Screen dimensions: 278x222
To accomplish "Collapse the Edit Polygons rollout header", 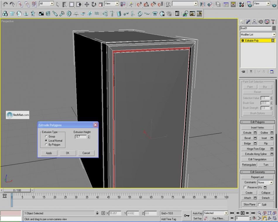I will click(258, 122).
